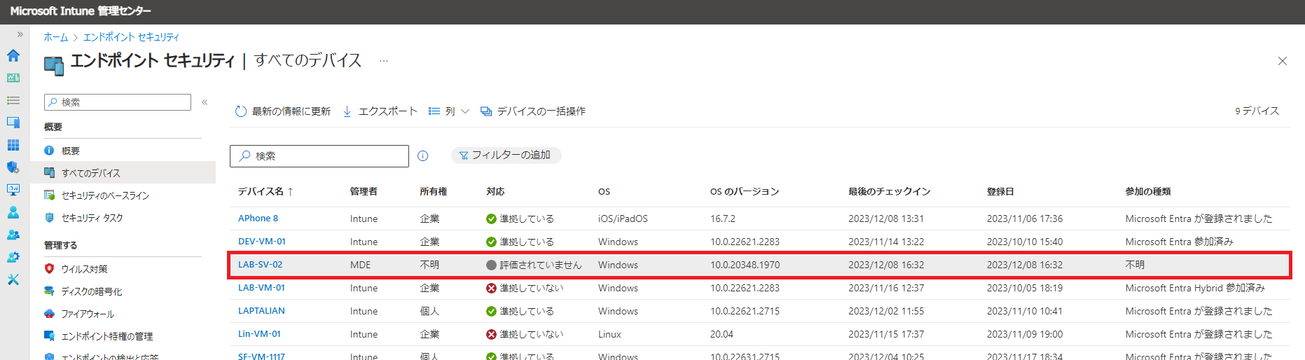1305x360 pixels.
Task: Focus the device list 検索 field
Action: pyautogui.click(x=319, y=156)
